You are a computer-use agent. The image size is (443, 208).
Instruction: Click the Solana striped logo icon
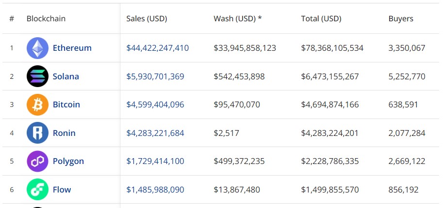tap(37, 76)
